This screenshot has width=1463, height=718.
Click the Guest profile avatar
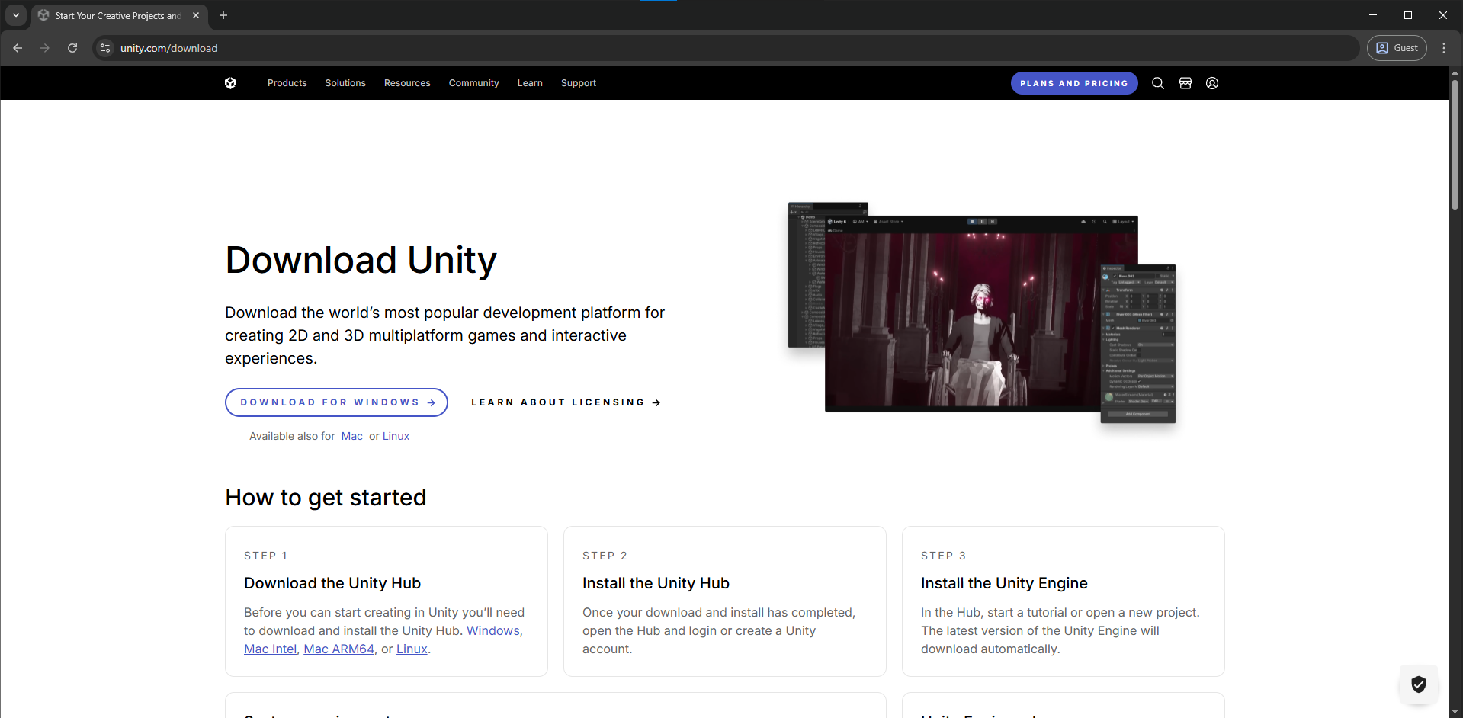point(1397,47)
